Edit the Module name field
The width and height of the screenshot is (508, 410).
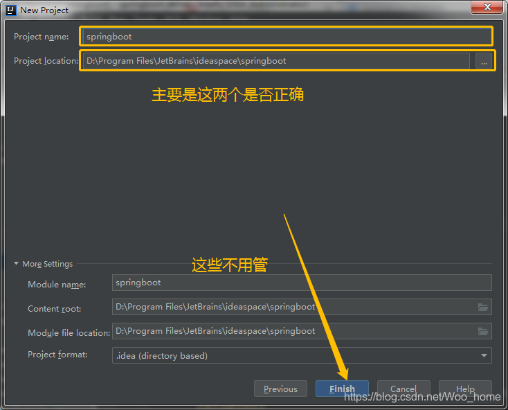[302, 283]
